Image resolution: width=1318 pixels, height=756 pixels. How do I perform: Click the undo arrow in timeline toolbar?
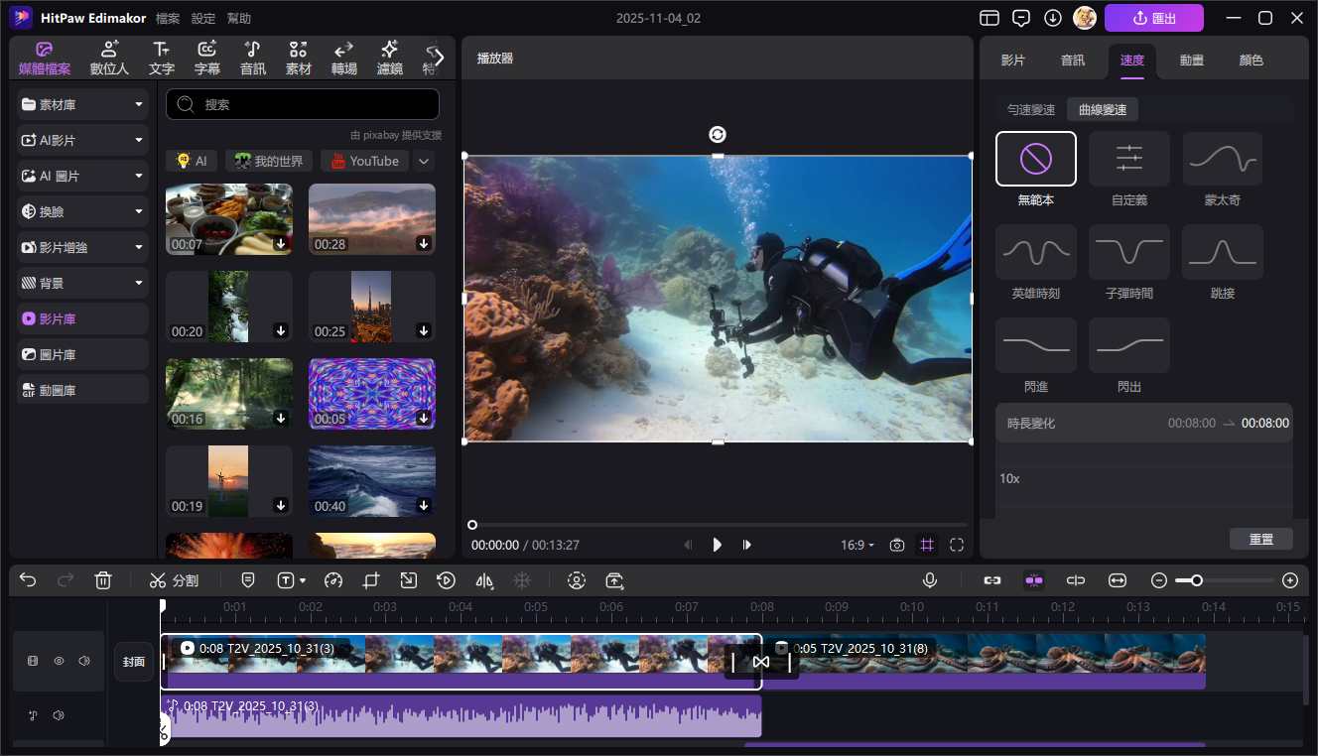pyautogui.click(x=28, y=580)
